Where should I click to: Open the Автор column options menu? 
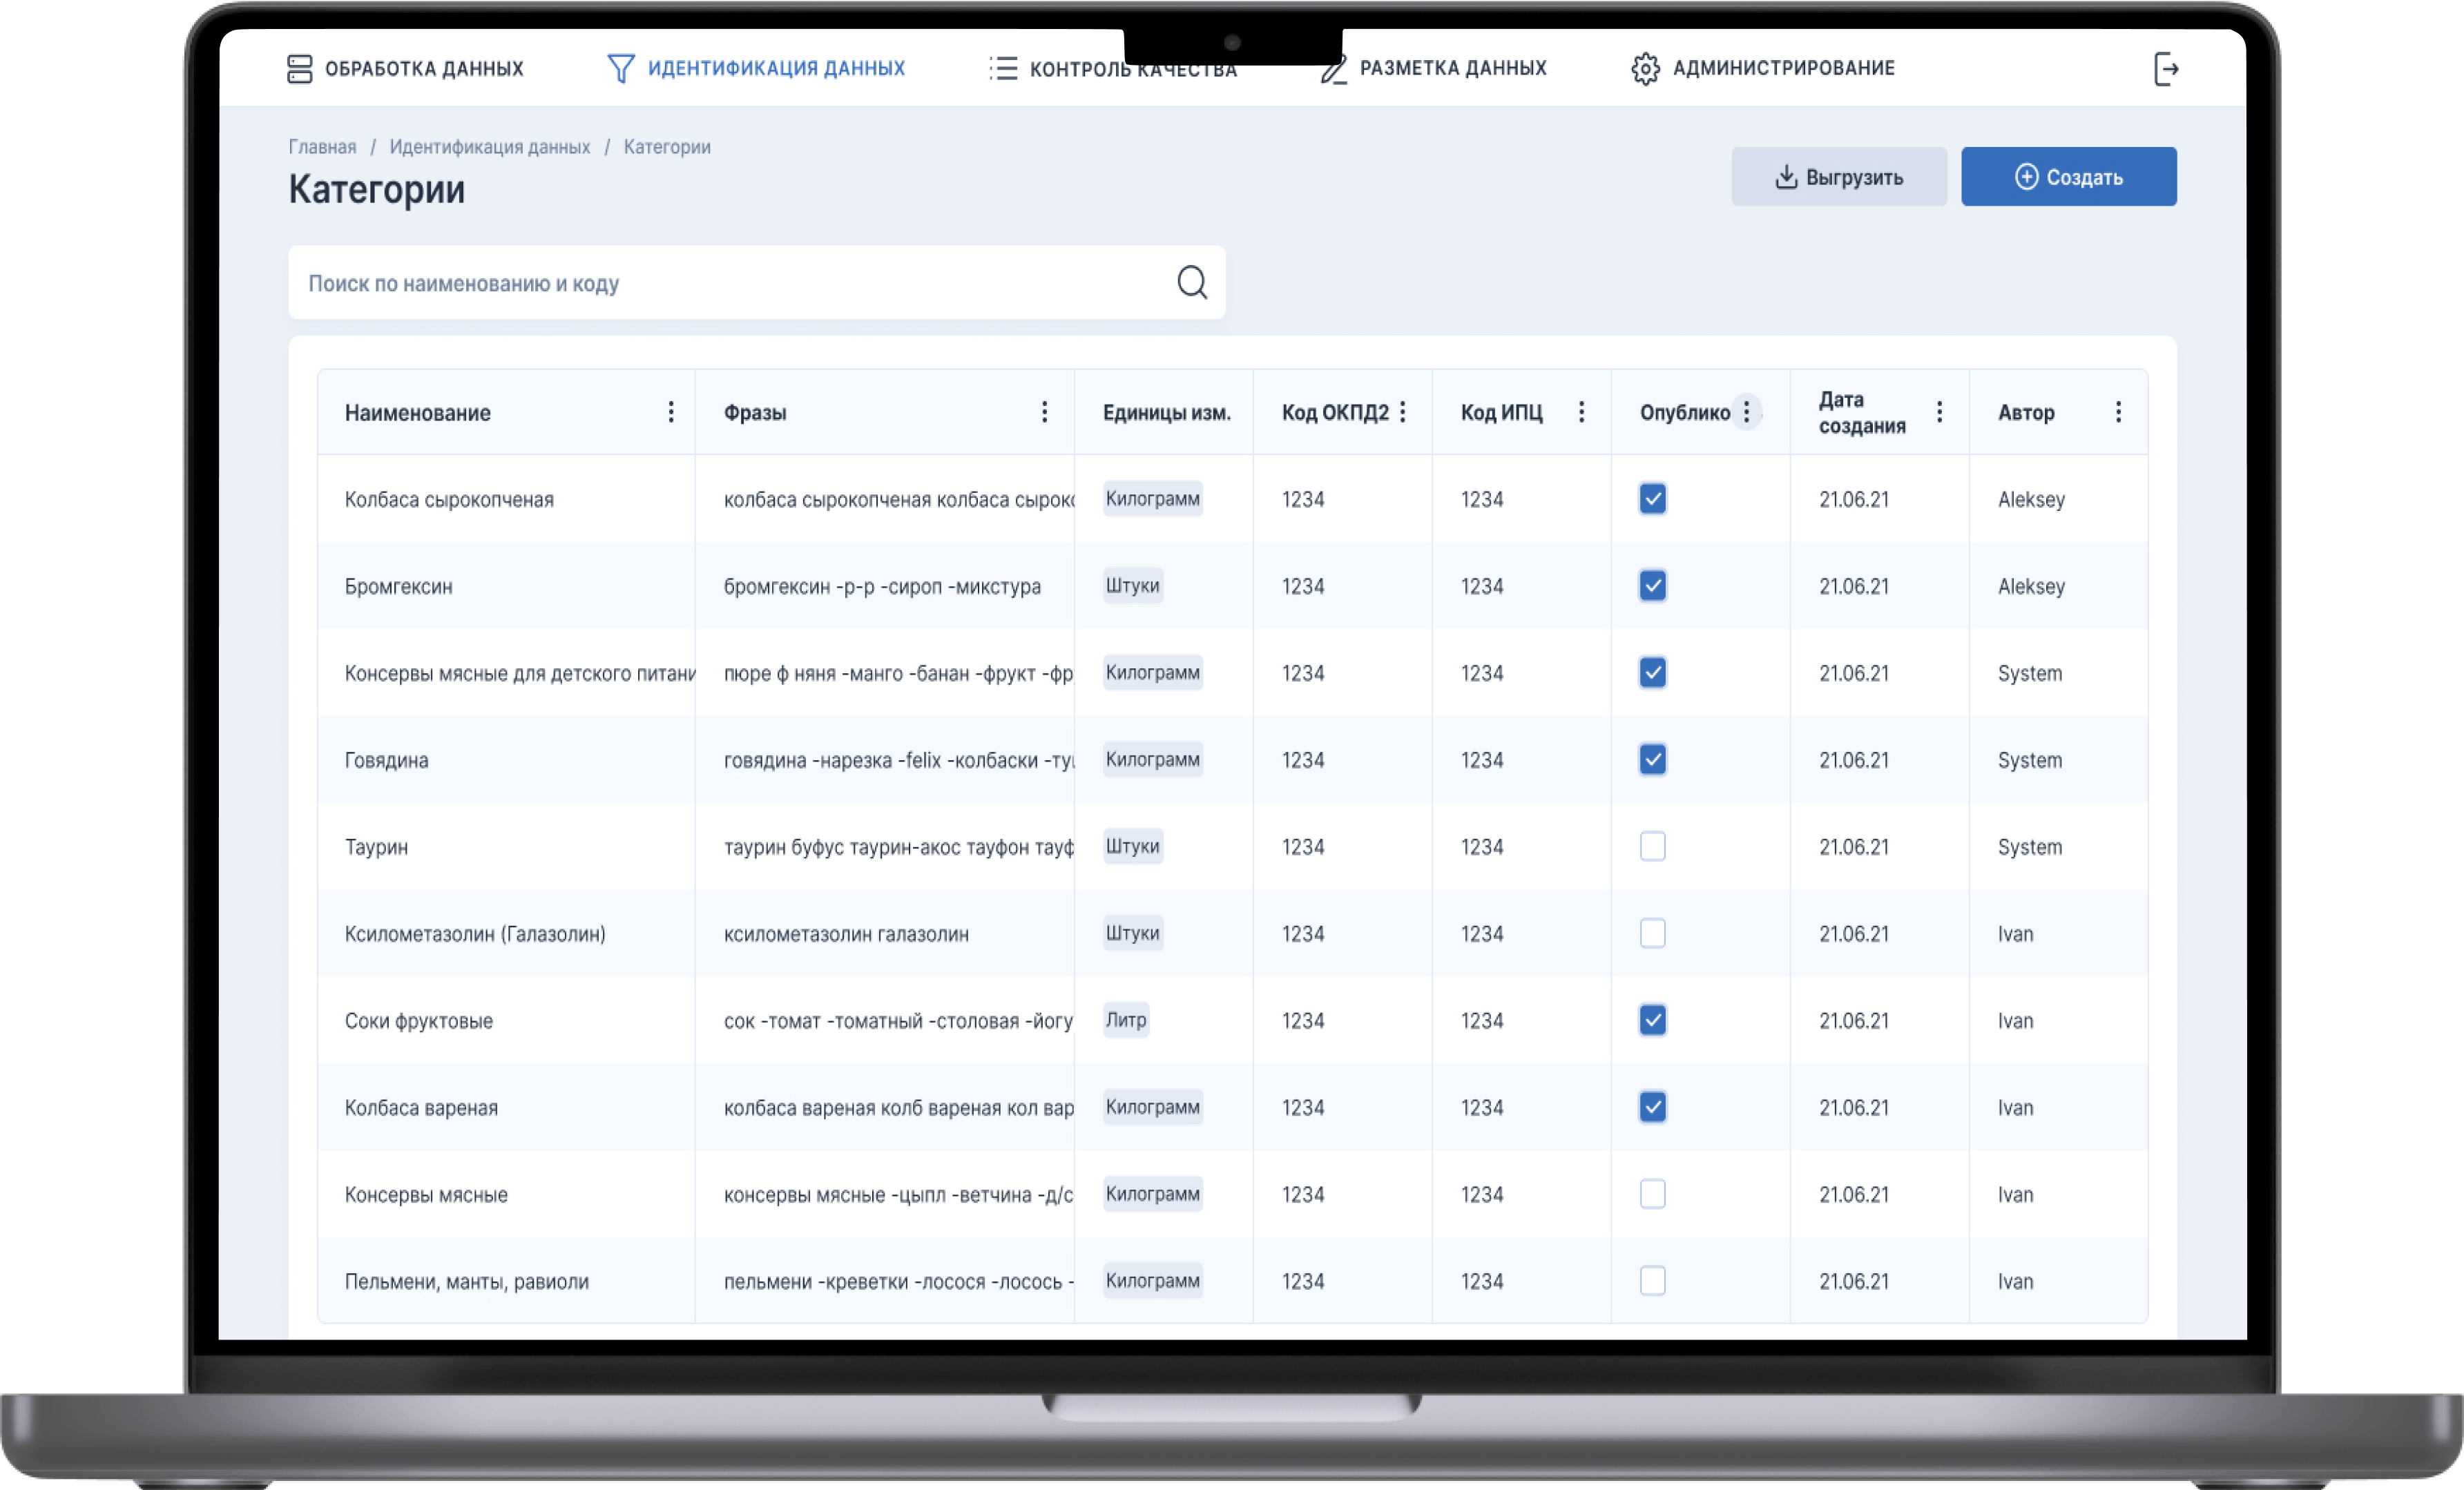[x=2118, y=412]
